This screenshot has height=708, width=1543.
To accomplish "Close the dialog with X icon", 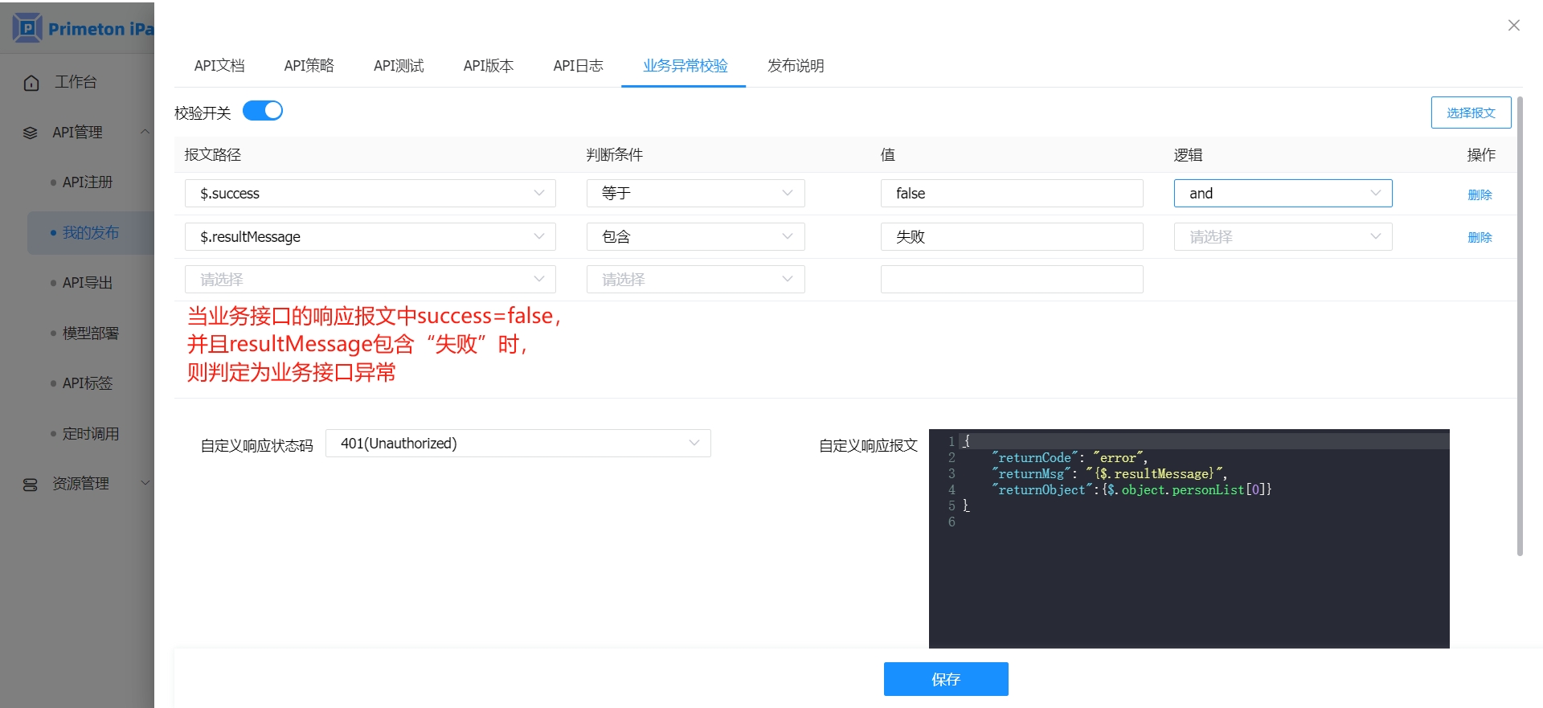I will pyautogui.click(x=1513, y=26).
